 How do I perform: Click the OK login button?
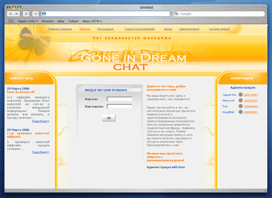(109, 118)
